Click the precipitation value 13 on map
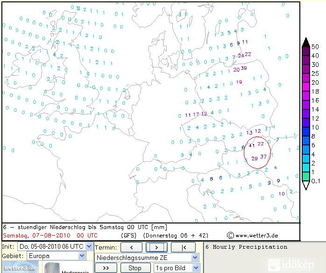326x273 pixels. coord(249,133)
